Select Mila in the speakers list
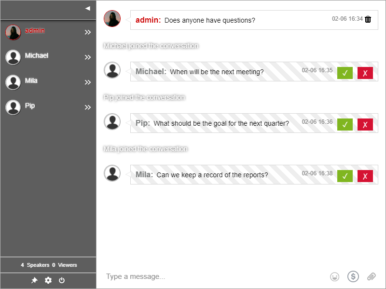The width and height of the screenshot is (386, 289). pos(31,81)
